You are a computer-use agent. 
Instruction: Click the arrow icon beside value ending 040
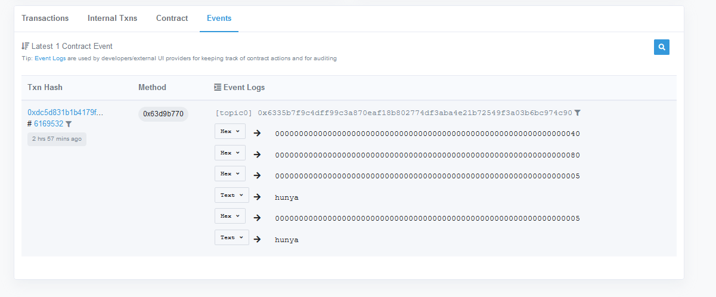point(257,133)
